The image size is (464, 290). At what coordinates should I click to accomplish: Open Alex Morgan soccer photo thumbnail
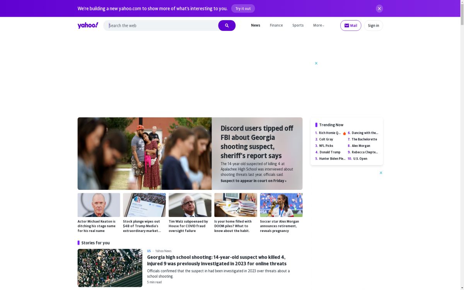[x=281, y=205]
